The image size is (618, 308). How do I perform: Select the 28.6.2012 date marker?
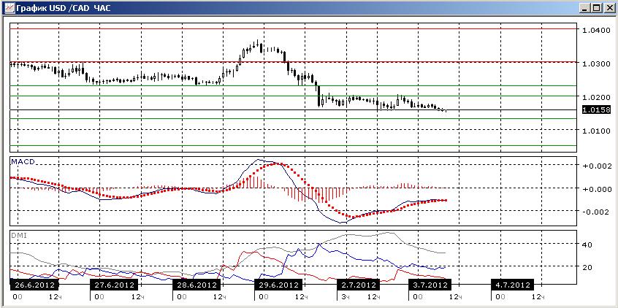(x=196, y=285)
